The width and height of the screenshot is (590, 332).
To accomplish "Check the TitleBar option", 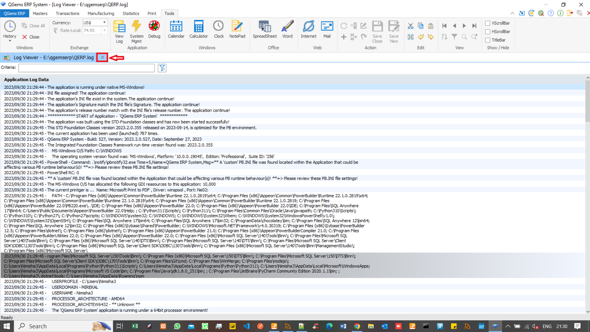I will coord(488,40).
